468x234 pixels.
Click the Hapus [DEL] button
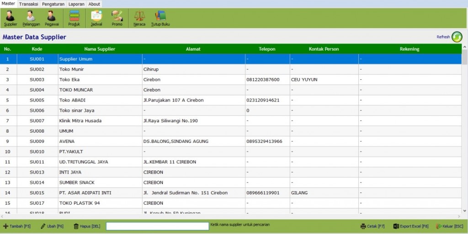click(87, 226)
